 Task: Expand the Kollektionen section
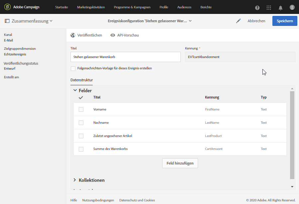(75, 180)
